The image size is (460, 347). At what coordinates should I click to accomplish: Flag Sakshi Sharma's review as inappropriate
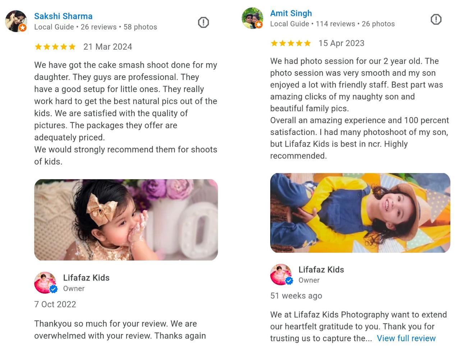coord(203,22)
